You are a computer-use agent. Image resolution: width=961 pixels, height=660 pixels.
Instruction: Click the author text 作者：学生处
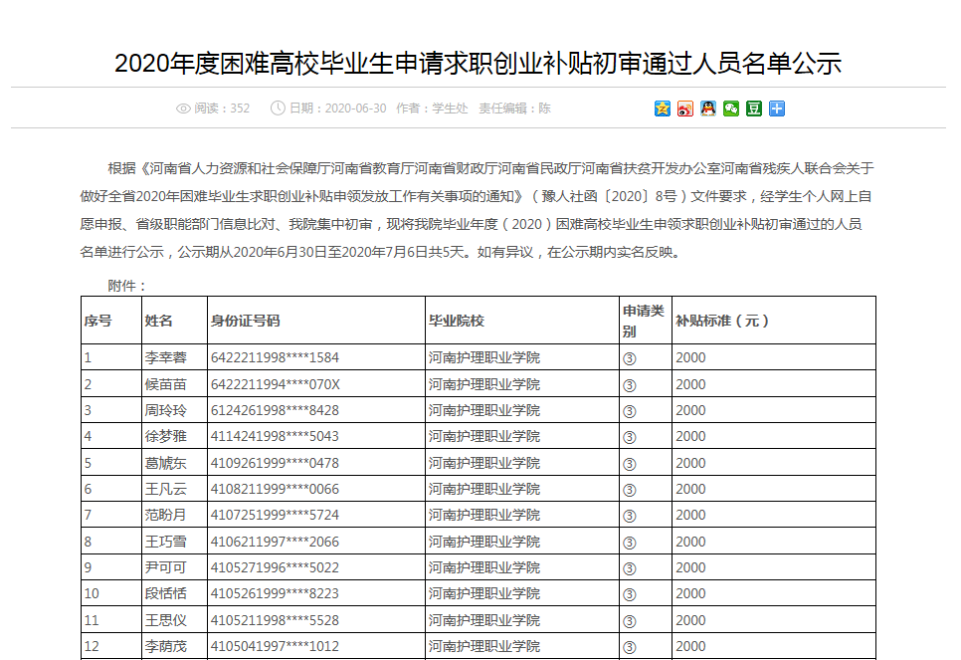coord(432,109)
